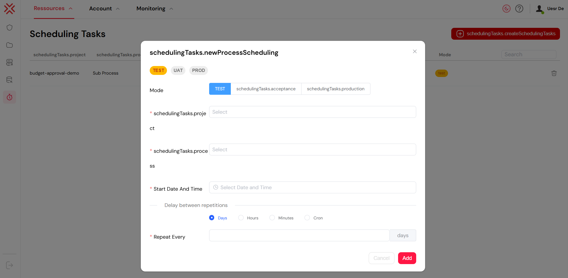Open the folder icon in the sidebar
This screenshot has height=278, width=568.
[9, 45]
